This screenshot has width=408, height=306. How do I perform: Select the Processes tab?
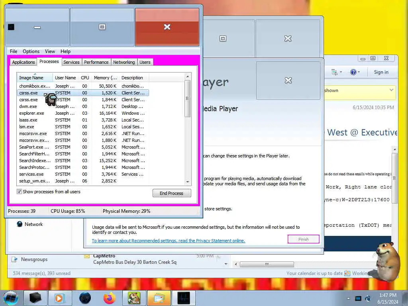point(49,61)
